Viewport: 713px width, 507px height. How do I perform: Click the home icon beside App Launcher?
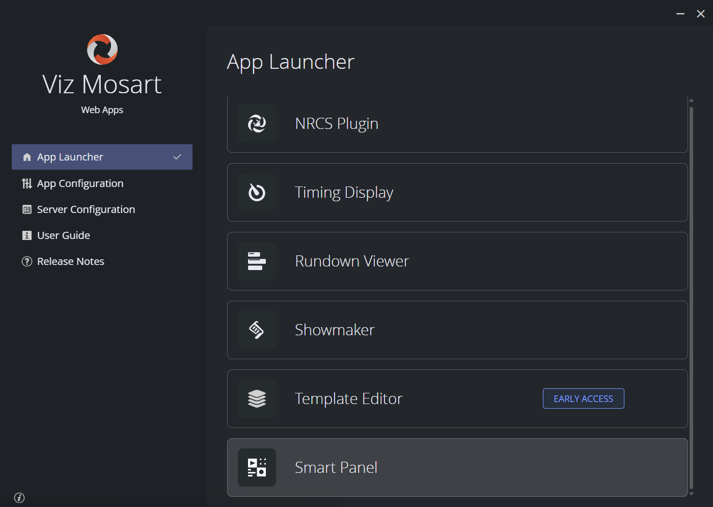pyautogui.click(x=27, y=157)
